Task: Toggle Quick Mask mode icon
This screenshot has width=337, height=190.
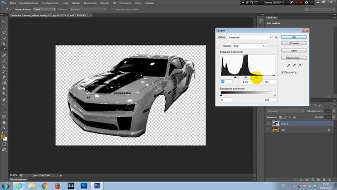Action: point(4,144)
